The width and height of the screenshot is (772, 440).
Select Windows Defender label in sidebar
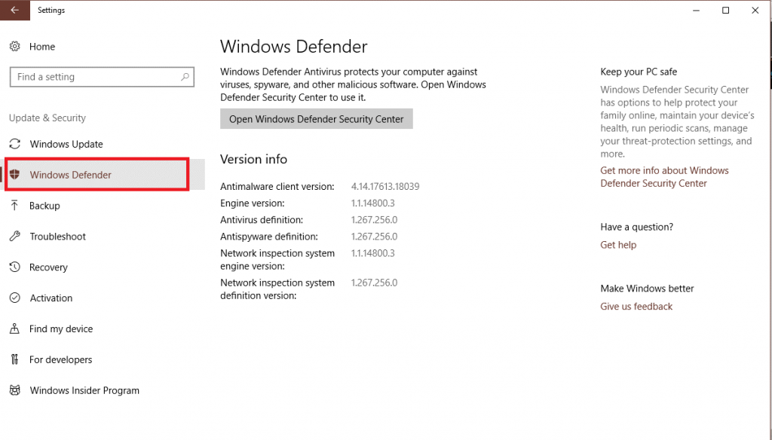point(70,175)
